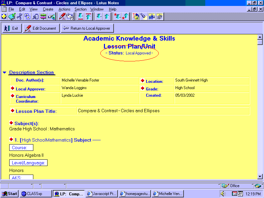Viewport: 264px width, 198px height.
Task: Click the paper clip attachment icon
Action: 35,16
